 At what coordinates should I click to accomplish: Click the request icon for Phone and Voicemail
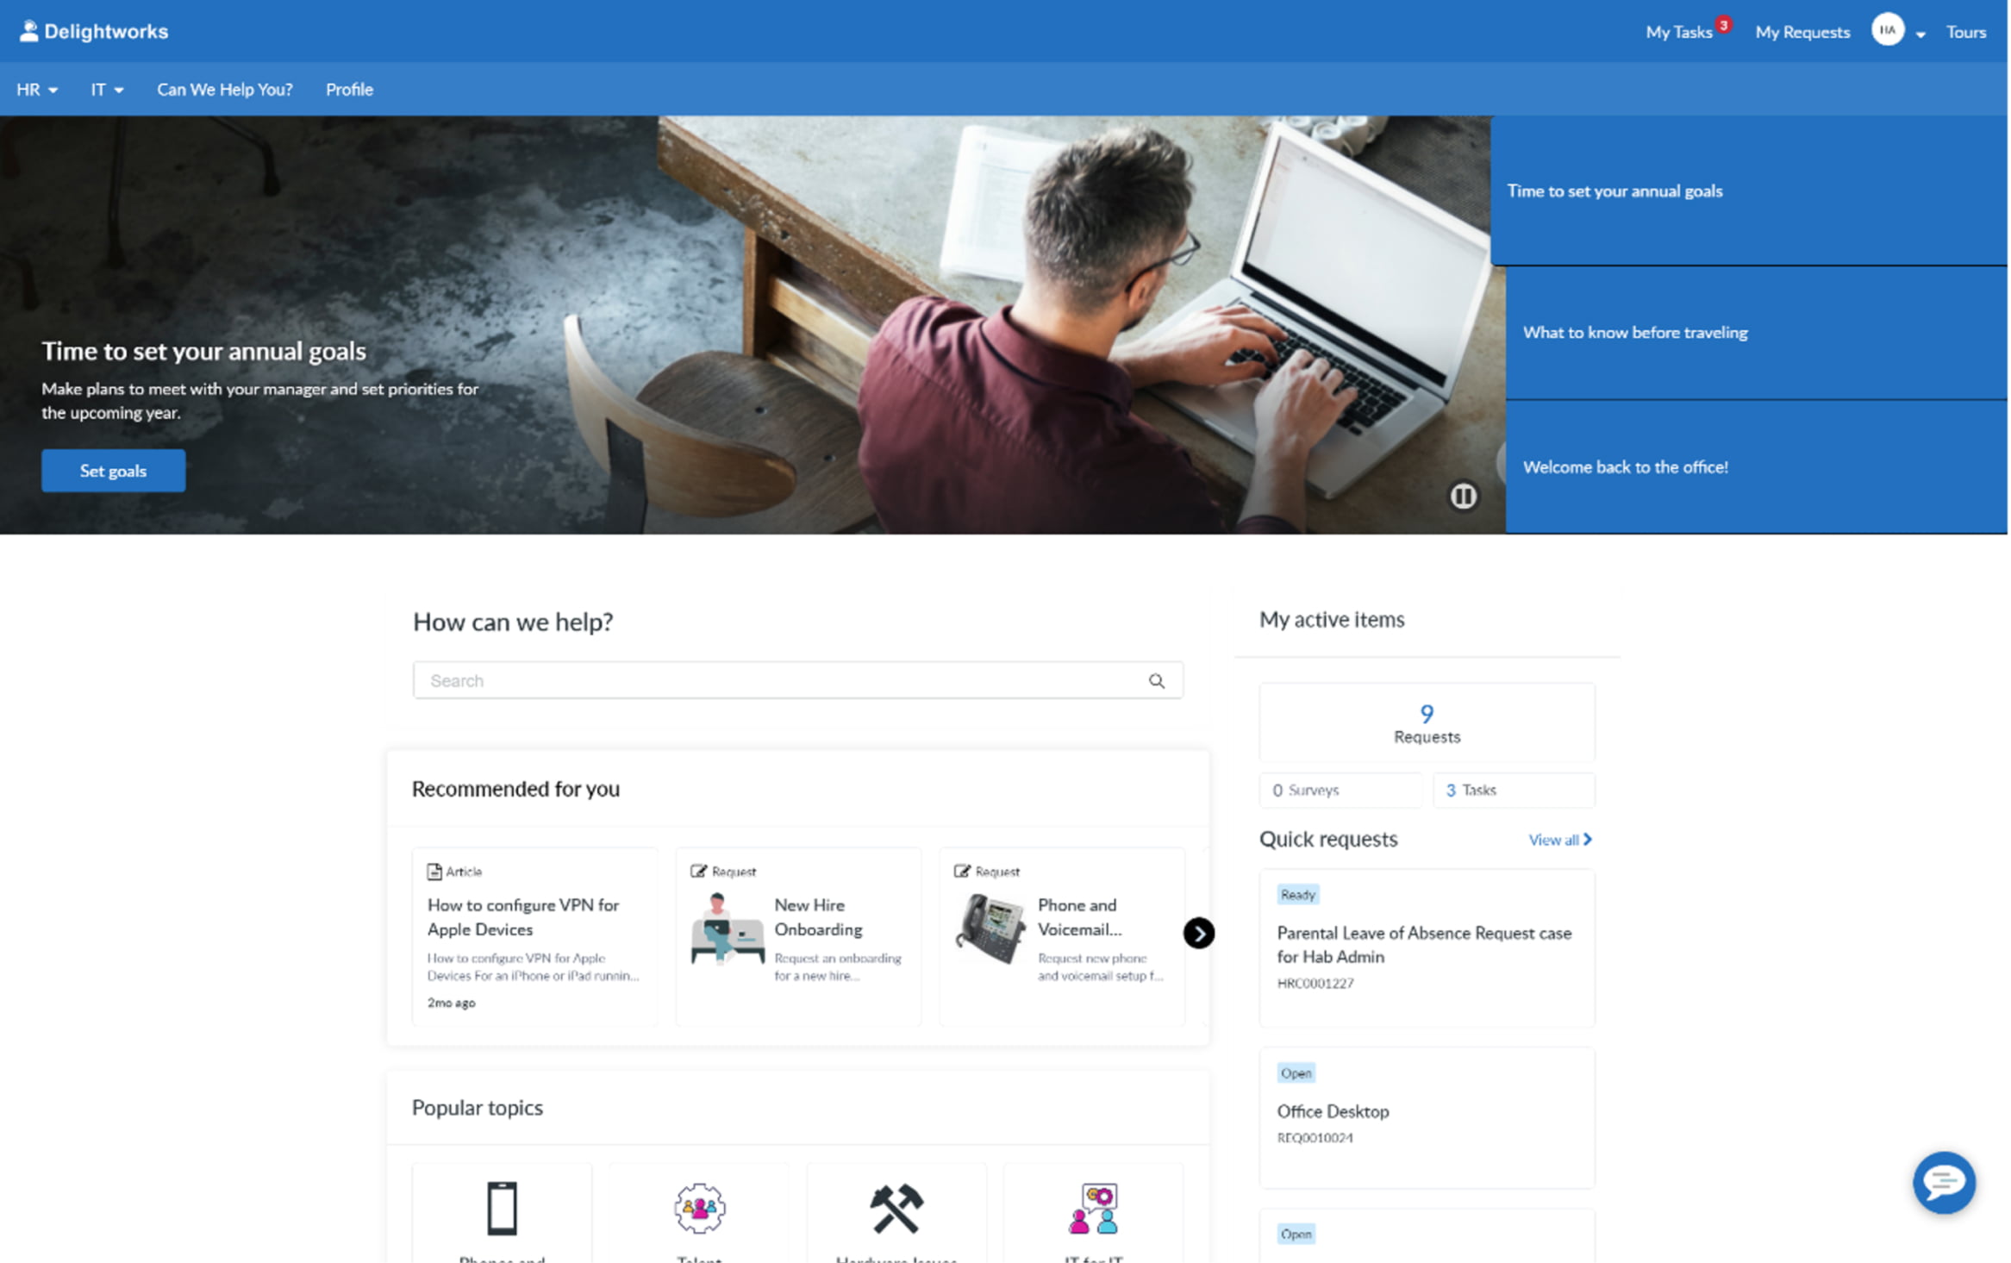click(x=963, y=870)
